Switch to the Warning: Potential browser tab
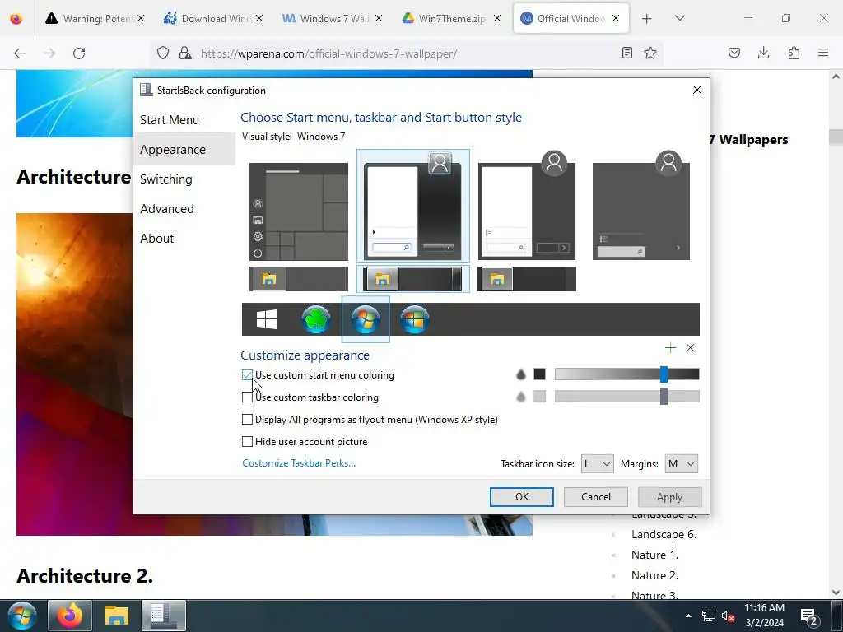The image size is (843, 632). coord(95,18)
